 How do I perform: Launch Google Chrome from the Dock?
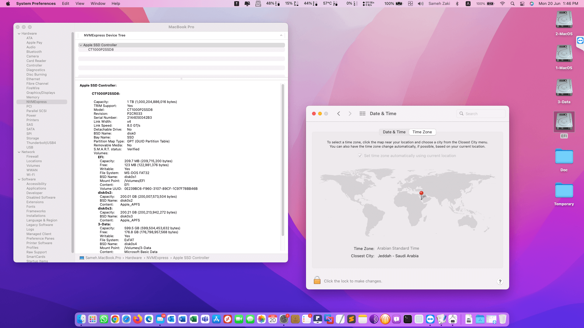[x=115, y=319]
